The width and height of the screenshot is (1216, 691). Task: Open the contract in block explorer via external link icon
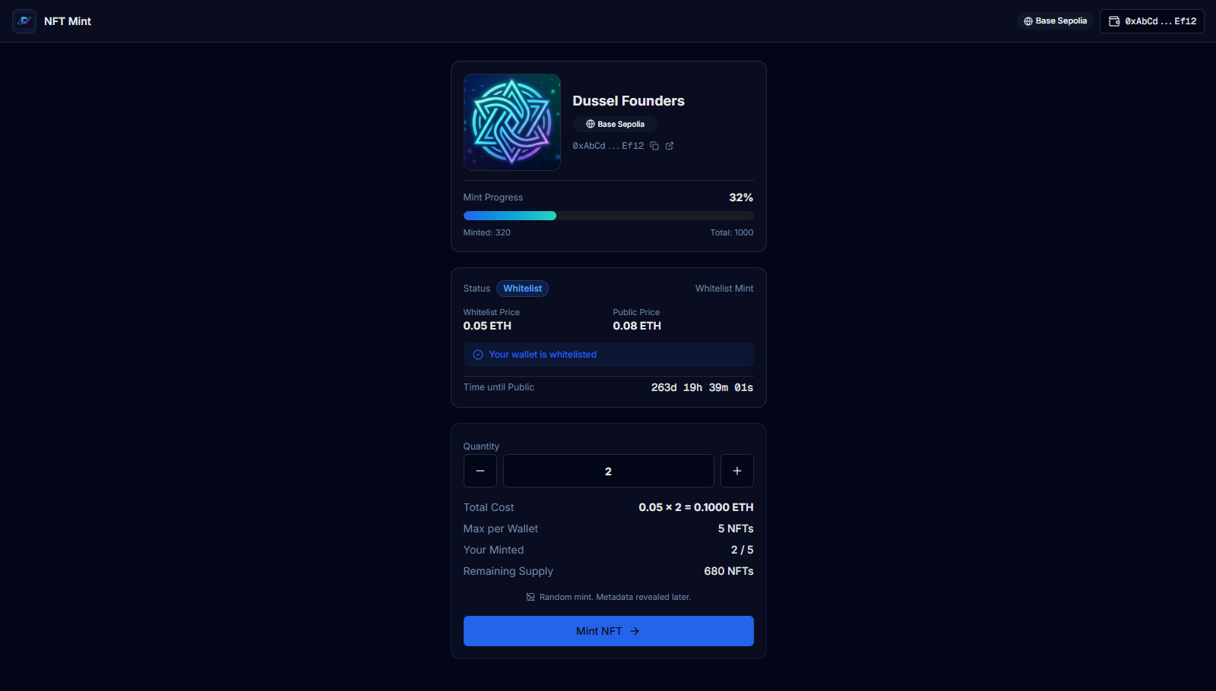tap(669, 146)
